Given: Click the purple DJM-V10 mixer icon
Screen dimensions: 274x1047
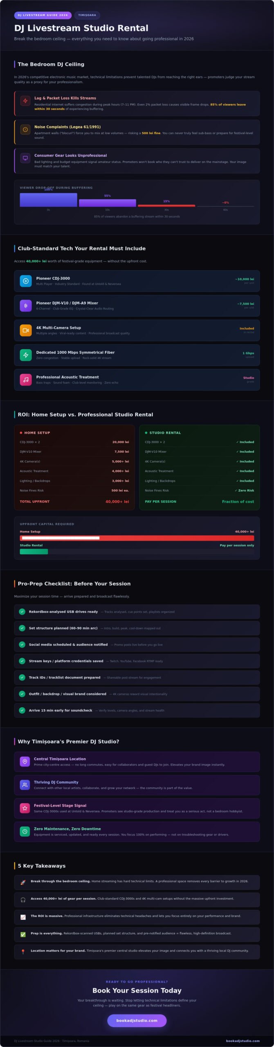Looking at the screenshot, I should coord(25,306).
